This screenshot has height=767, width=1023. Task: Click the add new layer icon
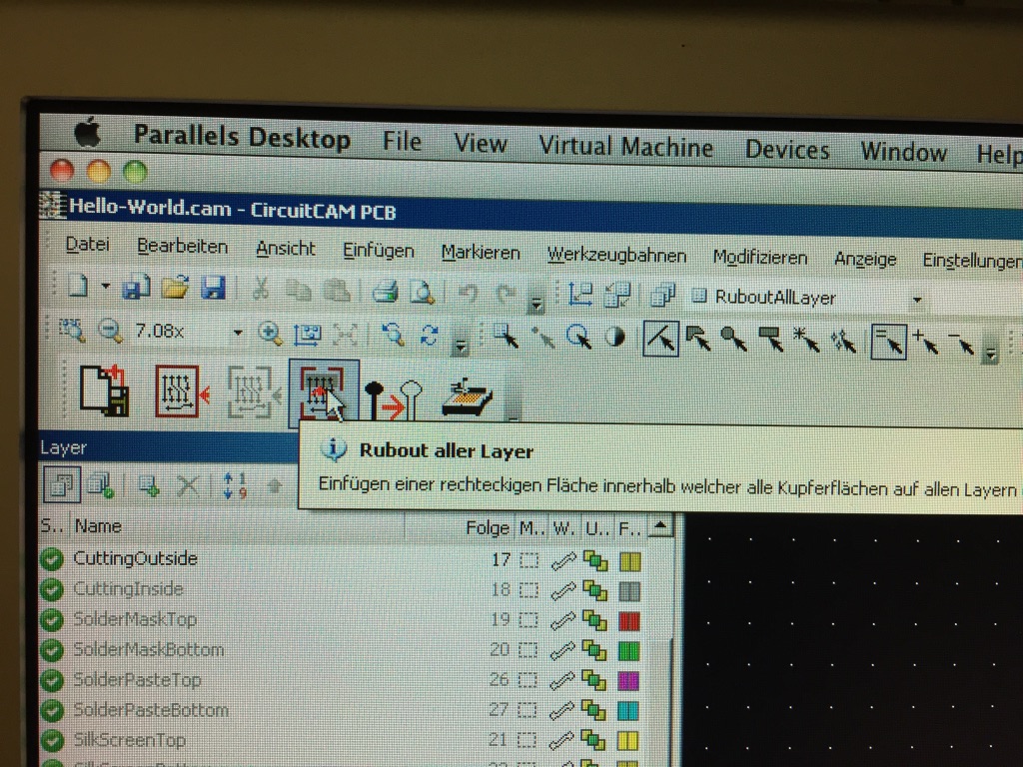tap(149, 484)
